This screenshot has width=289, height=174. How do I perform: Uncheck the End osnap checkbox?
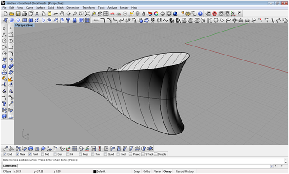[x=5, y=154]
